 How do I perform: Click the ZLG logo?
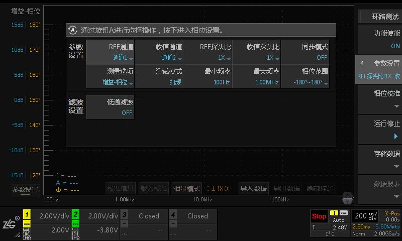[x=11, y=223]
